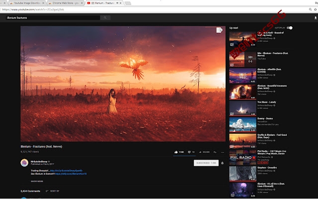The width and height of the screenshot is (318, 199).
Task: Click the Subscribed 7.3M button
Action: tap(206, 163)
